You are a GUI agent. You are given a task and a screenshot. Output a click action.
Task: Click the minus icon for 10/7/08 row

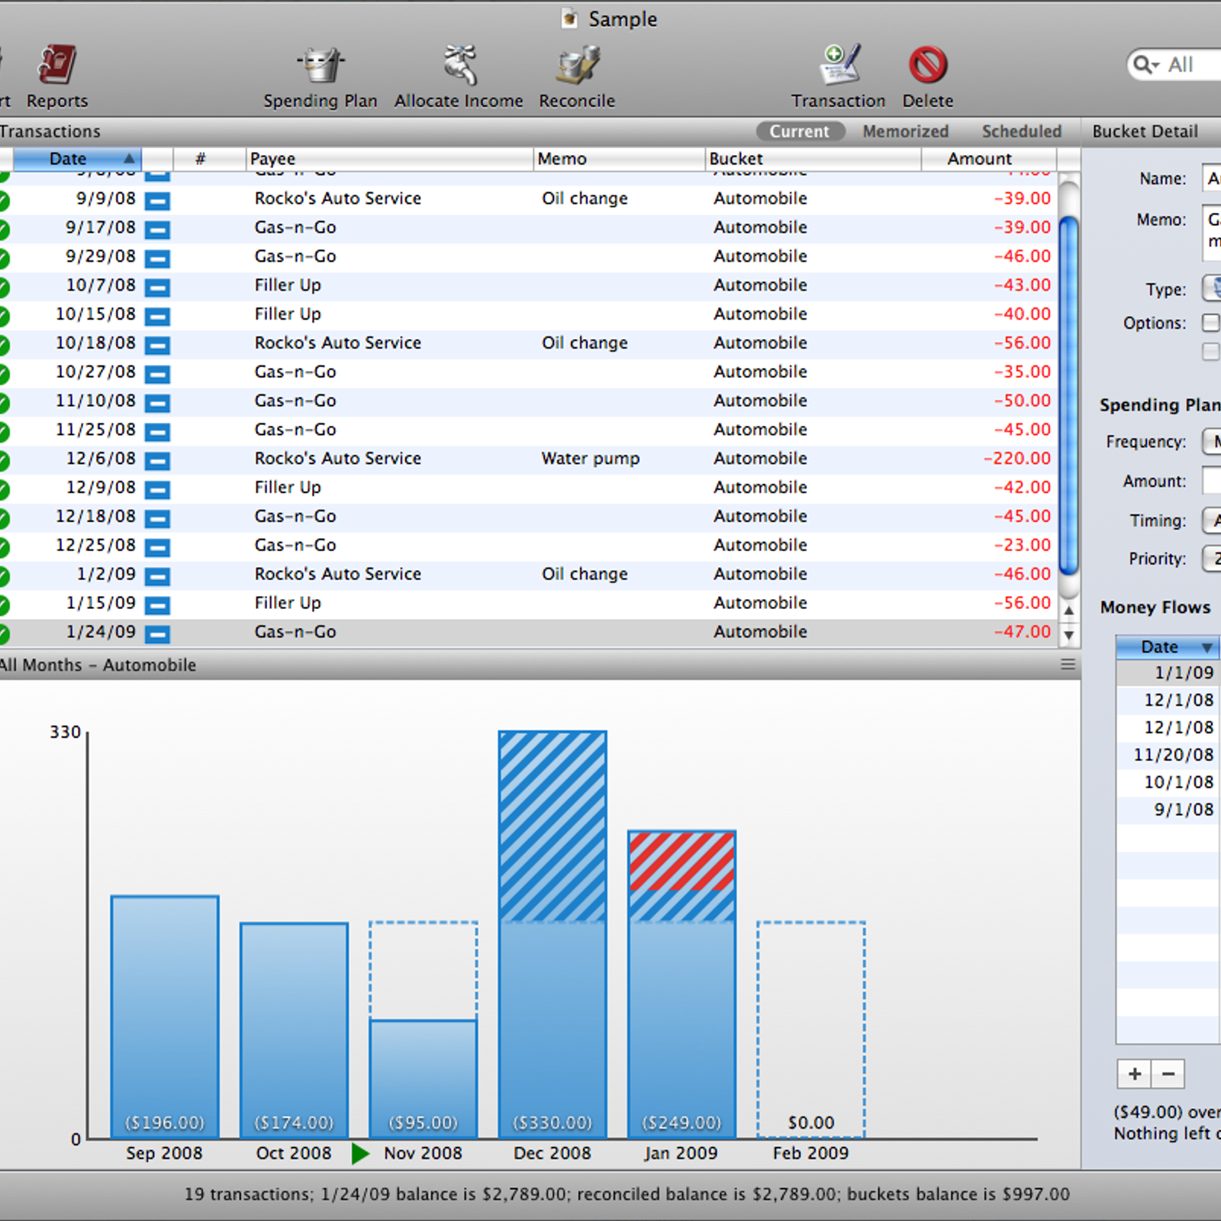tap(157, 287)
